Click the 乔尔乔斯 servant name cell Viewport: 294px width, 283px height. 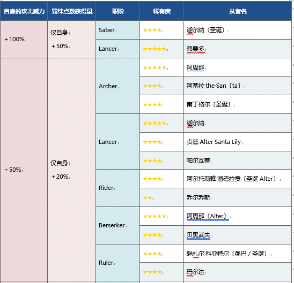[x=238, y=197]
